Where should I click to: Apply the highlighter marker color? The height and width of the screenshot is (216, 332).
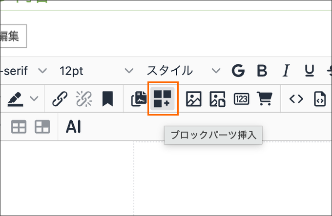pyautogui.click(x=16, y=99)
